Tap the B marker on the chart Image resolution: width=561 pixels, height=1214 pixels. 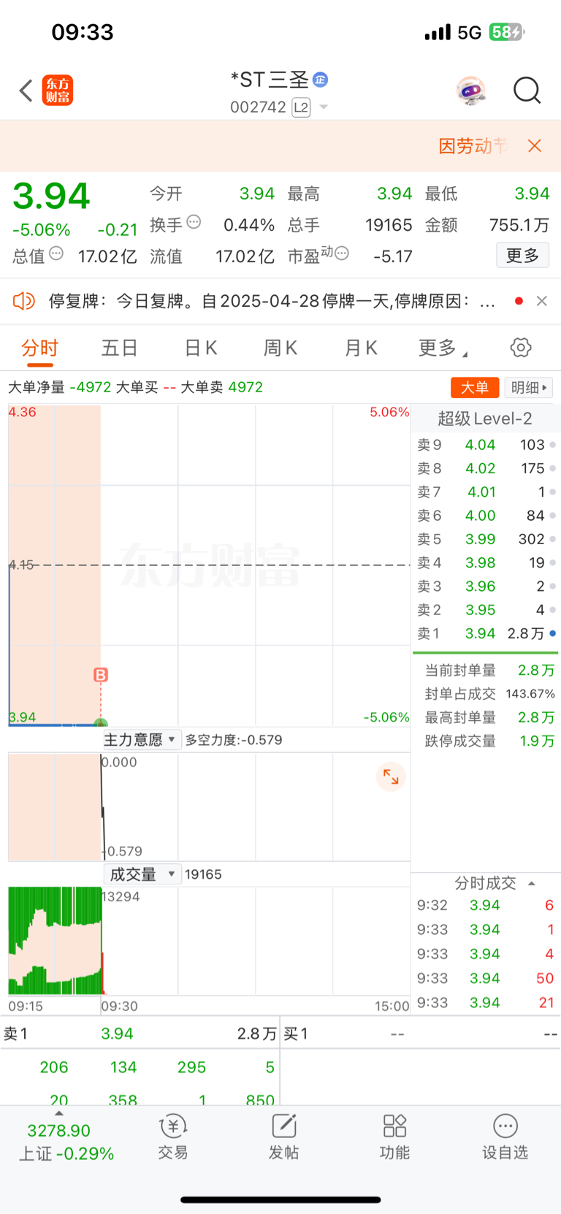[x=101, y=675]
